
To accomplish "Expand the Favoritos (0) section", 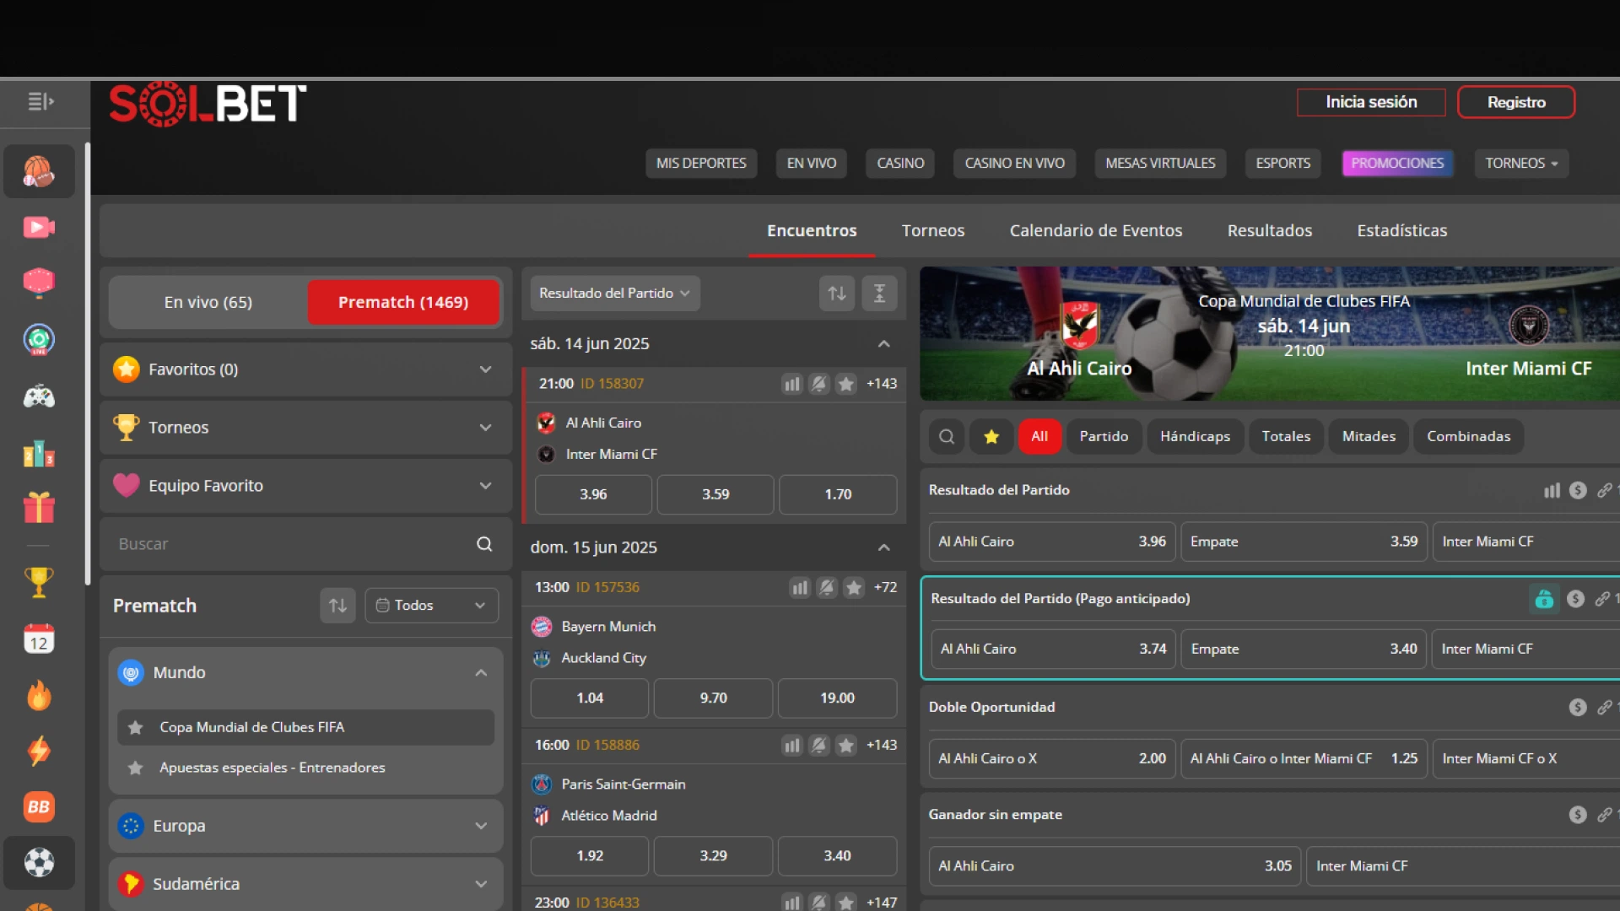I will [306, 369].
